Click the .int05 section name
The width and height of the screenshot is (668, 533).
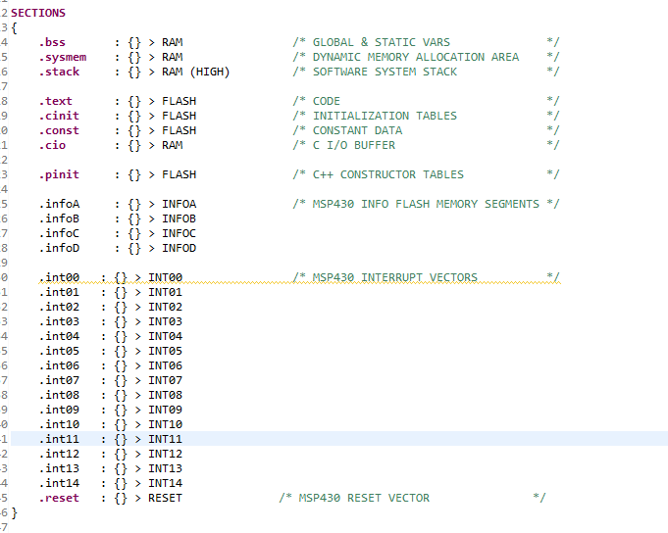(59, 352)
